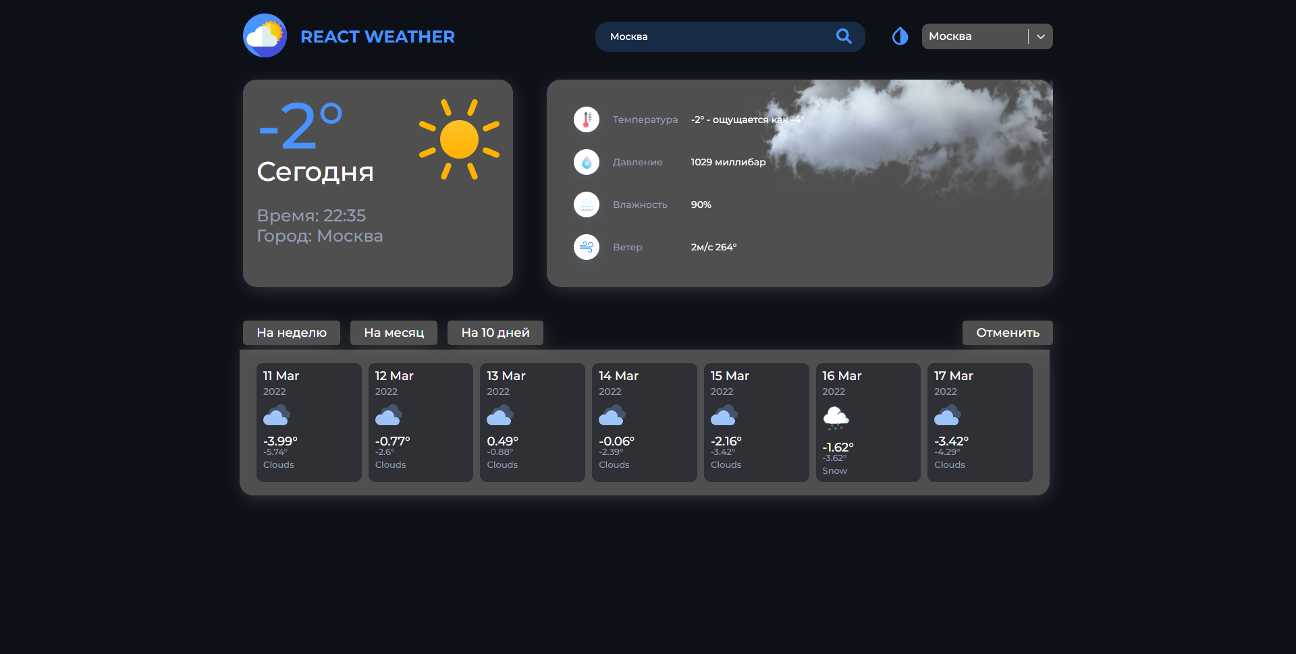Click the search magnifier icon
This screenshot has width=1296, height=654.
tap(844, 36)
